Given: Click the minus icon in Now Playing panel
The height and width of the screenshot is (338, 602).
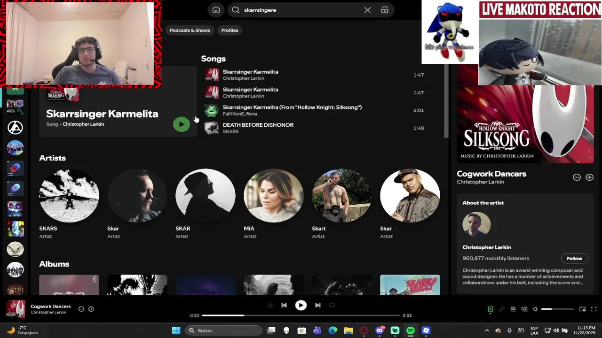Looking at the screenshot, I should coord(577,177).
